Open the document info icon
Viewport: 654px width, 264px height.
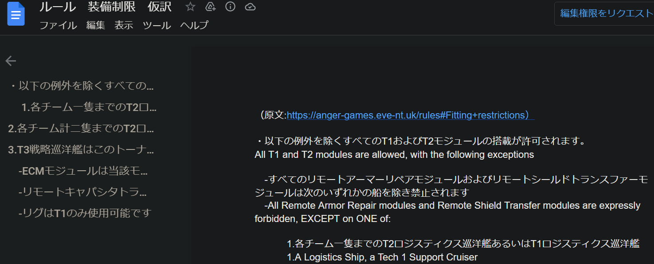230,7
